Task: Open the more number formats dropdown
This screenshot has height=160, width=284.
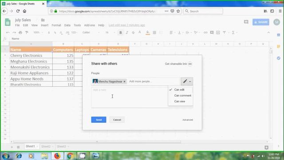Action: [74, 32]
